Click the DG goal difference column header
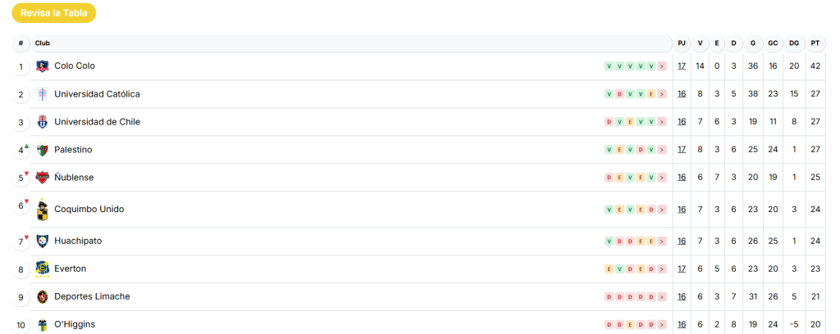The width and height of the screenshot is (840, 334). [x=794, y=43]
